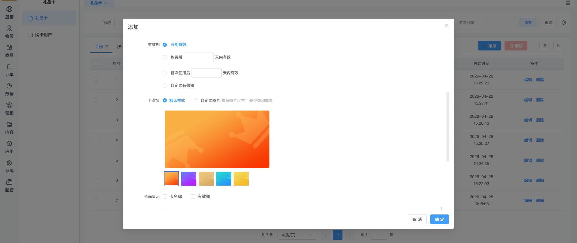Close the 礼品卡 tab with its x
The image size is (577, 243).
coord(106,3)
